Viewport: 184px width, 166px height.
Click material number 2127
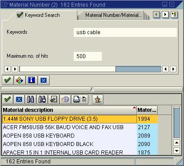click(147, 127)
